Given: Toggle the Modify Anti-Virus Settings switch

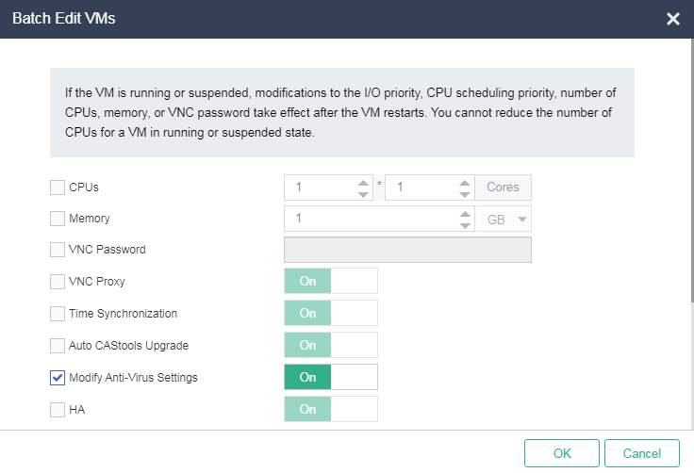Looking at the screenshot, I should click(331, 377).
